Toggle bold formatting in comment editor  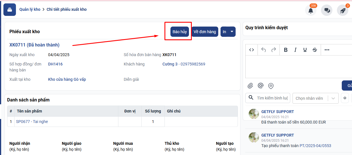pos(286,50)
